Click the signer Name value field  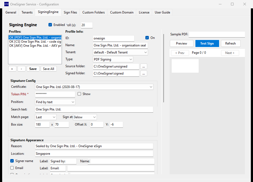121,161
